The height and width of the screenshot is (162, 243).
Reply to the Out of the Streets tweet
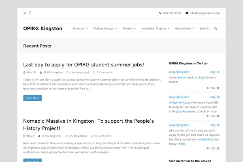(x=208, y=148)
